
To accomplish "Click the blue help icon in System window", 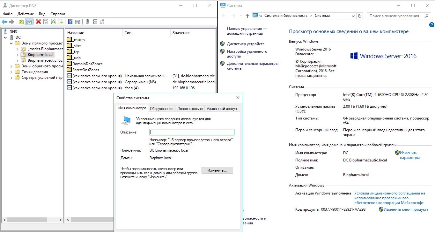I will (x=432, y=25).
